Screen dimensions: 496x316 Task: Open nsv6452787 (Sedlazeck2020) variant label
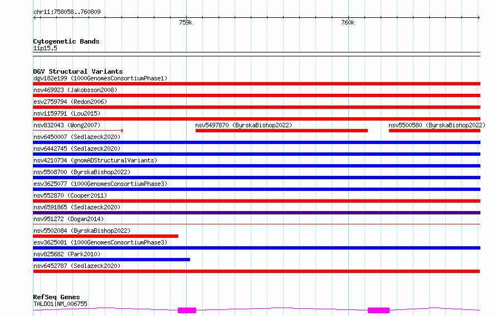77,266
